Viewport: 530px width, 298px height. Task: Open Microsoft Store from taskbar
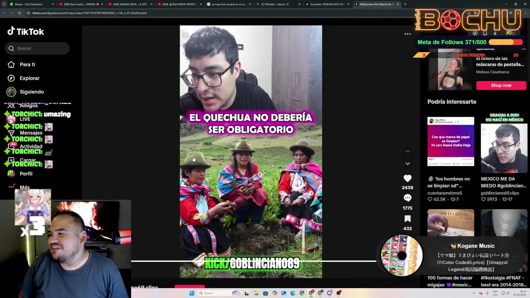point(265,293)
